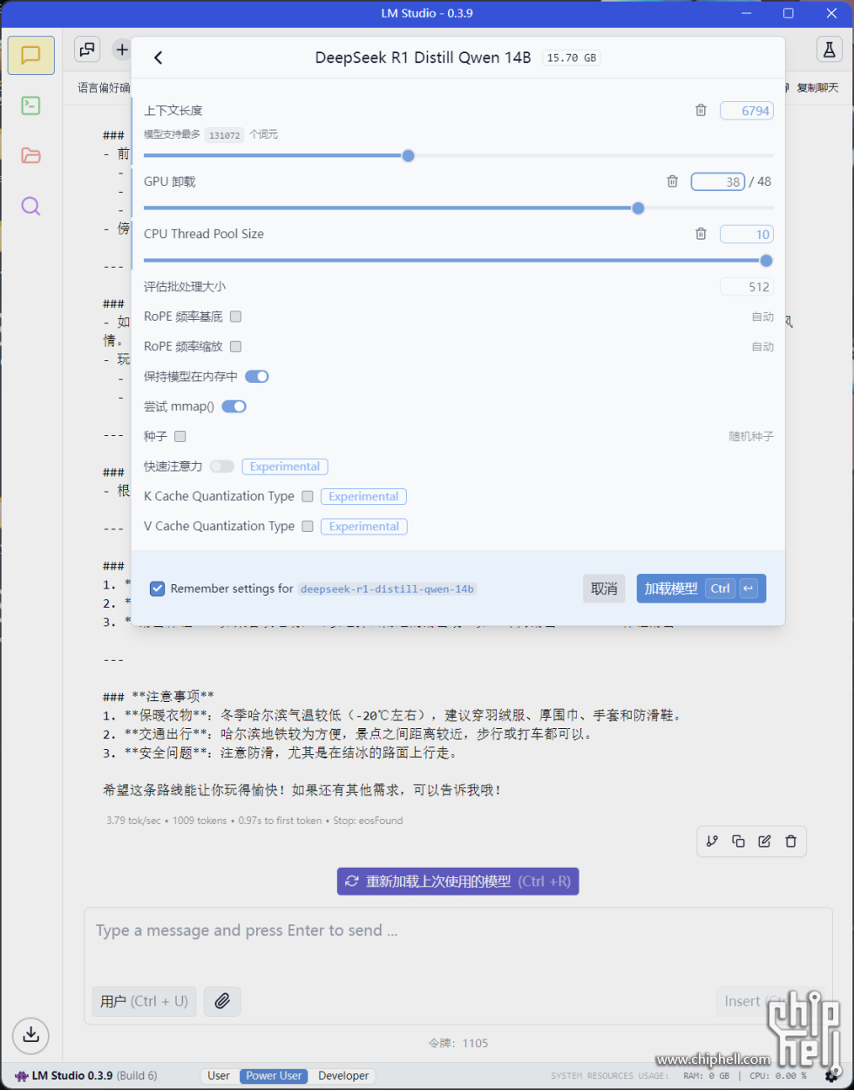Focus the 上下文长度 value field 6794
Image resolution: width=854 pixels, height=1090 pixels.
pyautogui.click(x=747, y=111)
